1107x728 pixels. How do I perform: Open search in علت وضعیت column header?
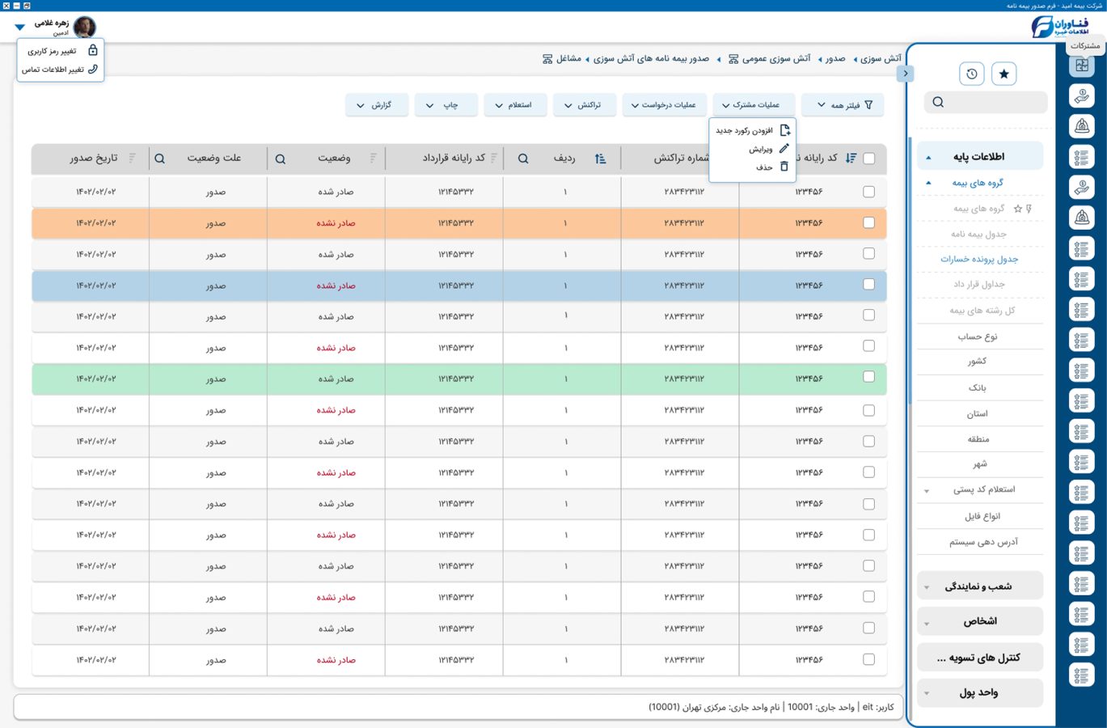click(x=159, y=159)
